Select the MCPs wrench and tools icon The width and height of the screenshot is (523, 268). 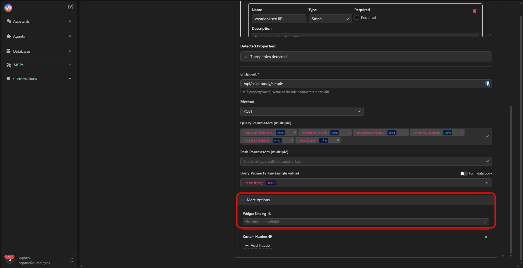8,65
